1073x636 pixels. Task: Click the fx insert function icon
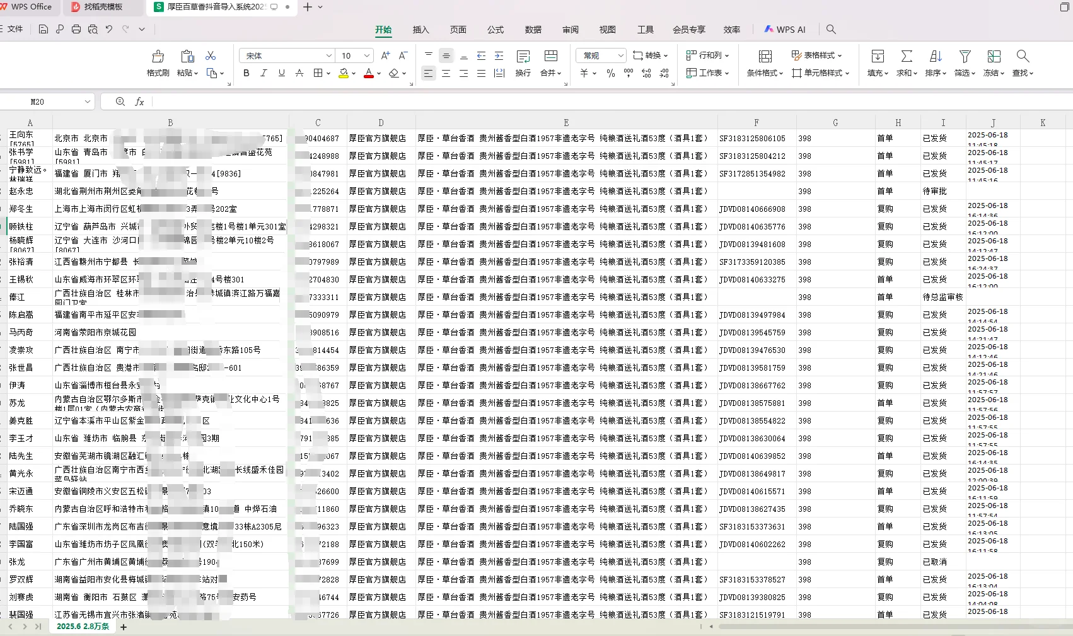[x=140, y=101]
